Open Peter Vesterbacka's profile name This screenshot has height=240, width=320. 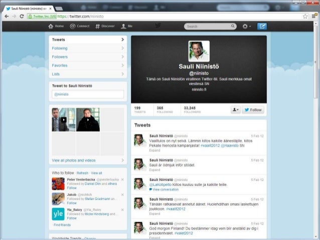click(81, 179)
